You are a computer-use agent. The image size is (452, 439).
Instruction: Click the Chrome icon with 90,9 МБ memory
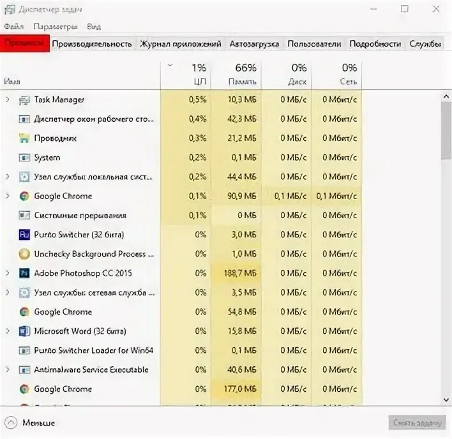[24, 197]
